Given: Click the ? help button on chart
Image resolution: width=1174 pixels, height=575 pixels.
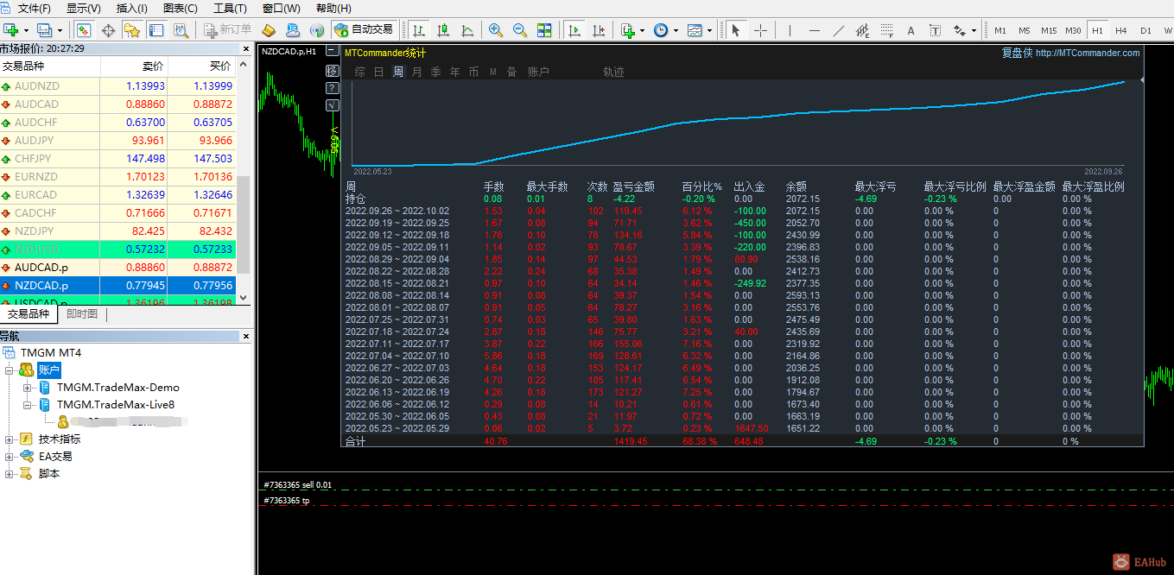Looking at the screenshot, I should pos(333,88).
